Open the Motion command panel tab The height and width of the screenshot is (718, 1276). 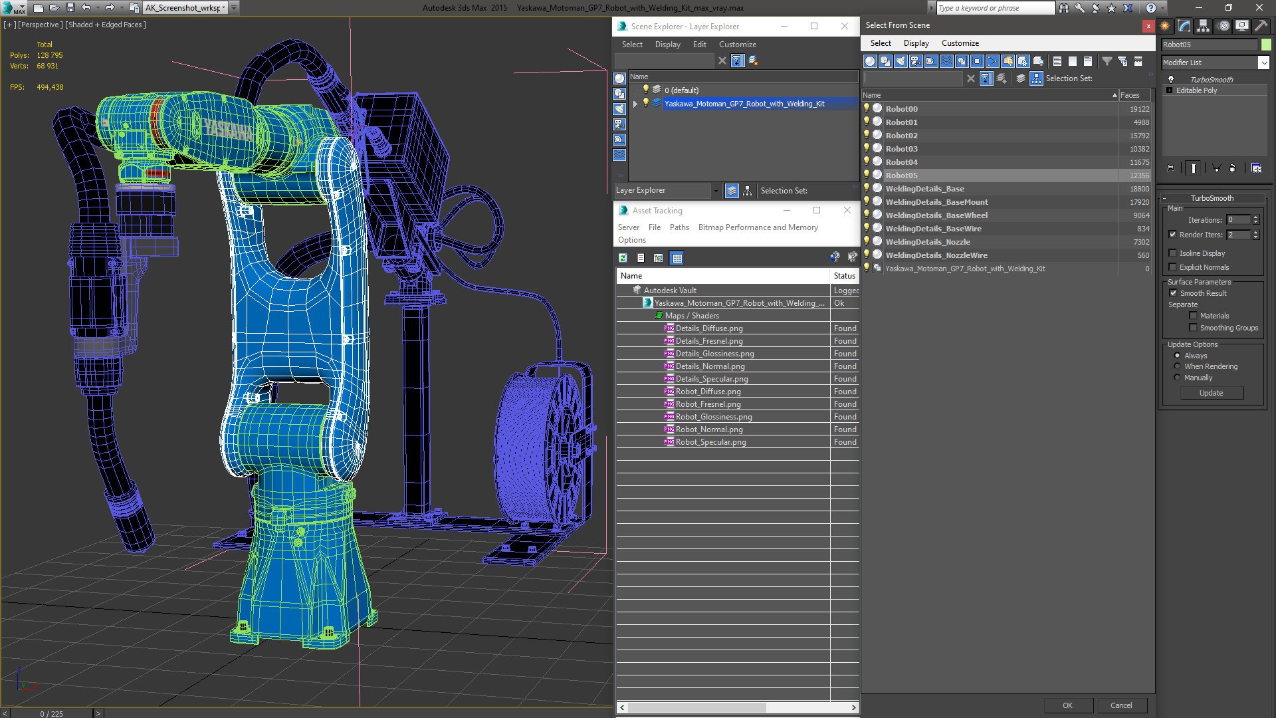point(1223,26)
